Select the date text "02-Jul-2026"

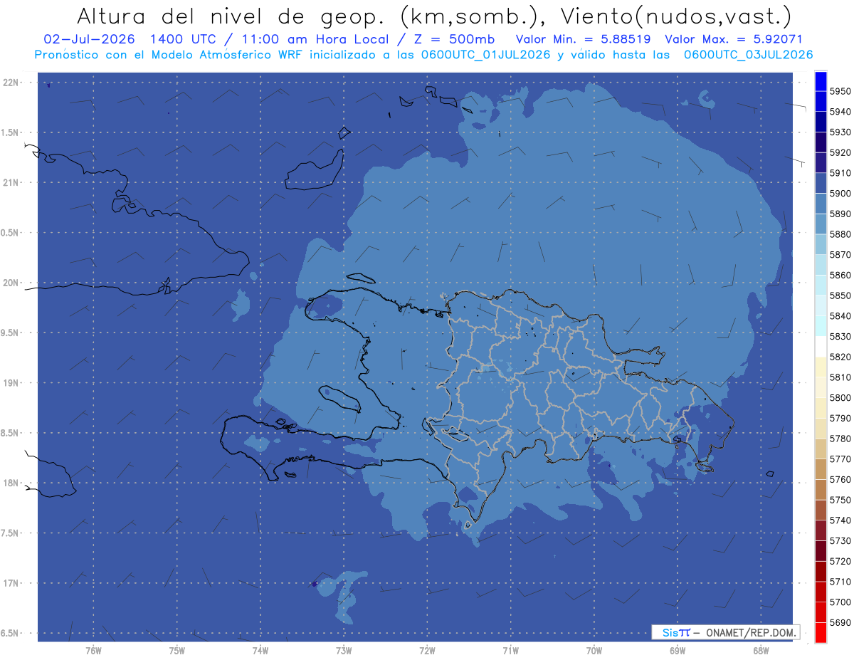[x=89, y=39]
